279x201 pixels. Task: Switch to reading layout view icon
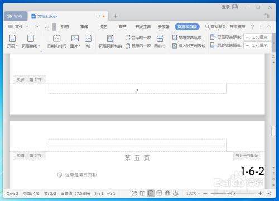[142, 193]
